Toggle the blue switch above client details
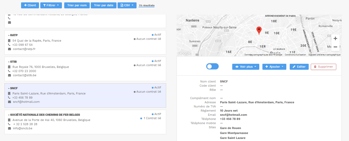The image size is (349, 141). [x=212, y=66]
